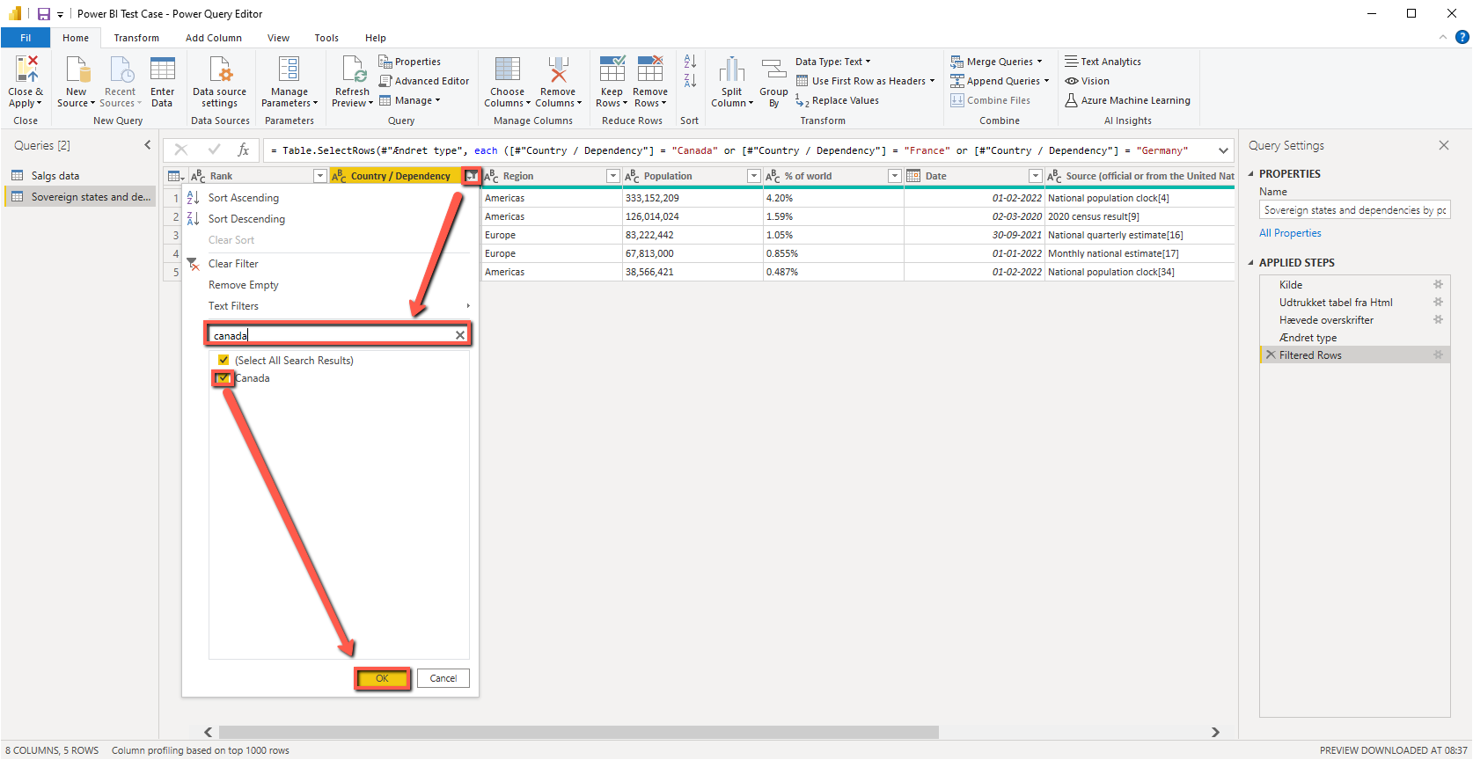Open the Advanced Editor
The image size is (1473, 760).
[x=424, y=81]
